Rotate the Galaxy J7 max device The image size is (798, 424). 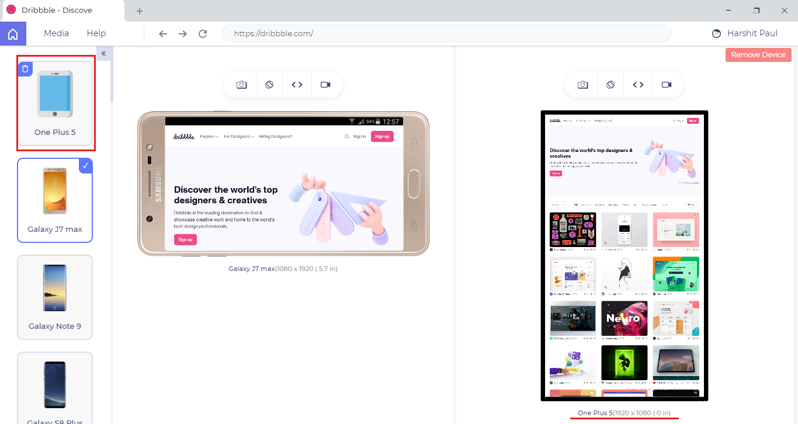[x=269, y=85]
